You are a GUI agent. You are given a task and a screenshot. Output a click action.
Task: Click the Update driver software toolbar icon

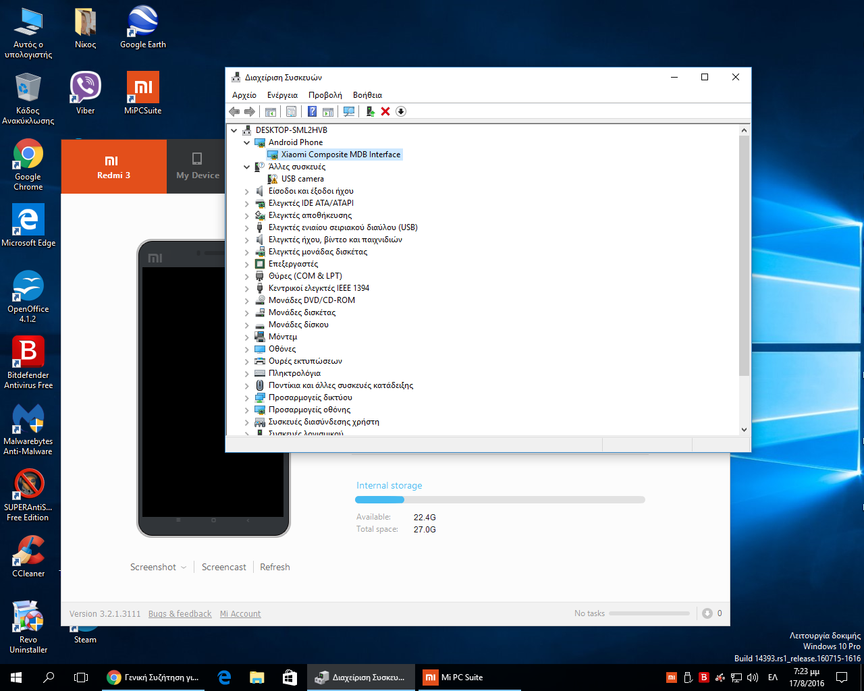point(370,111)
